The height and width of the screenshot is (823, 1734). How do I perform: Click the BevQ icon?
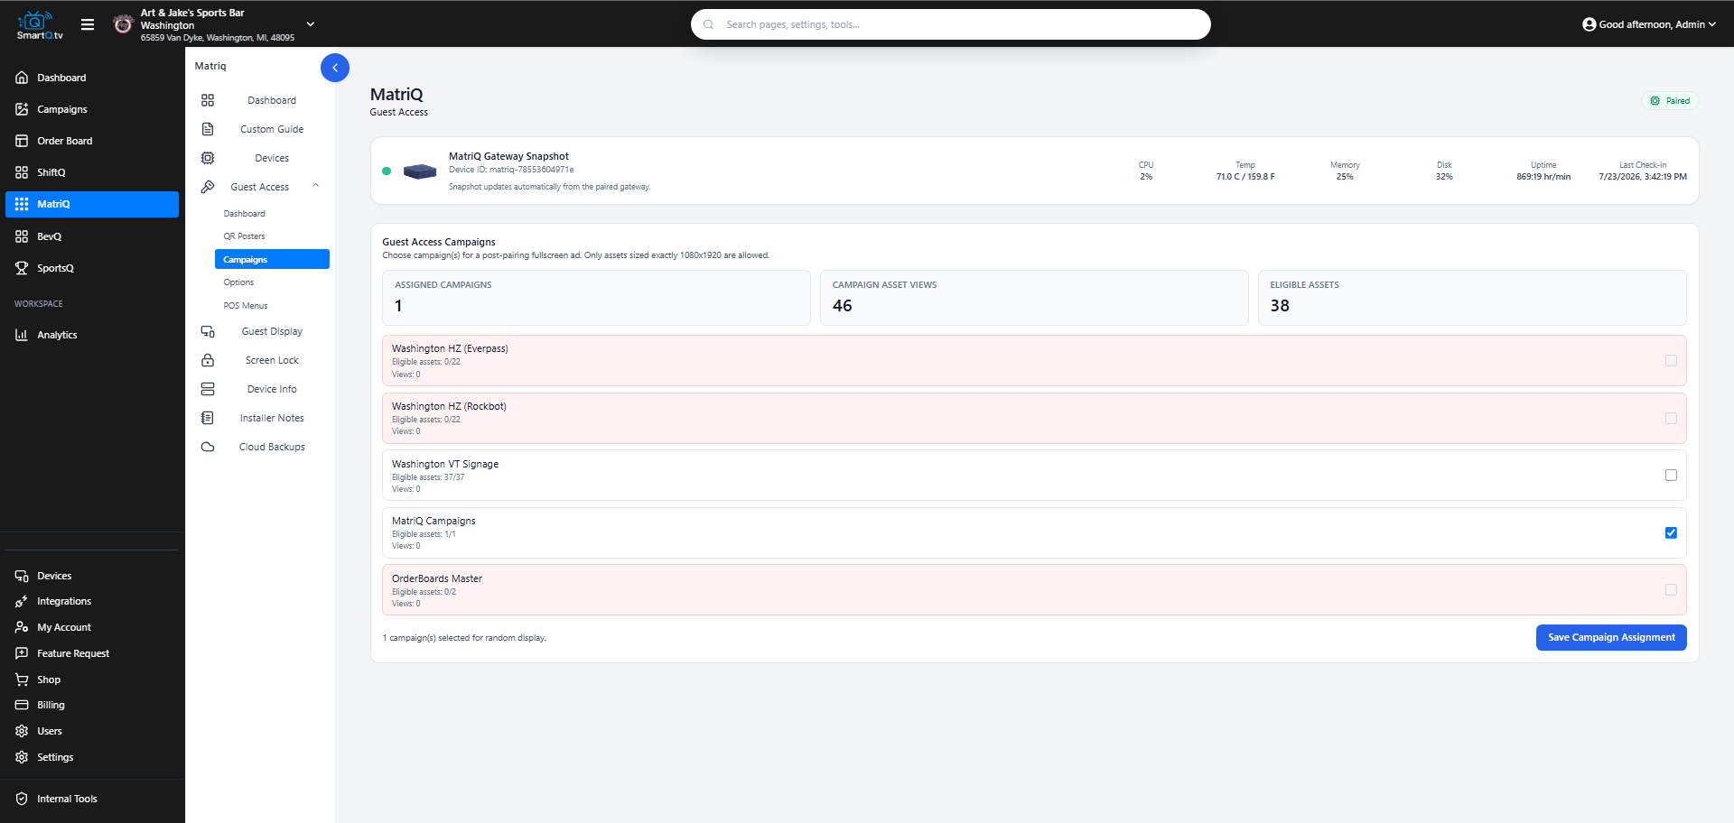(x=22, y=236)
